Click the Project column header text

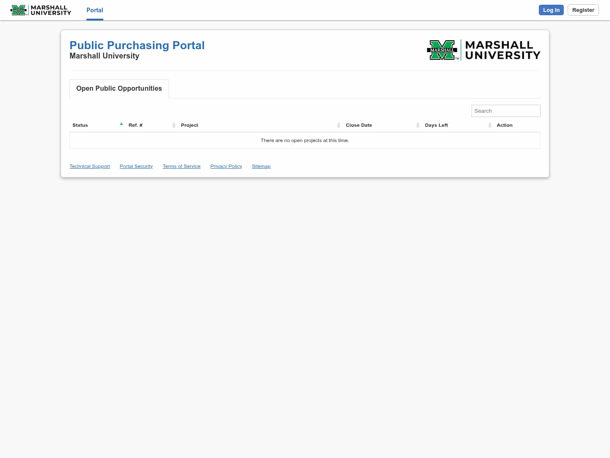[189, 125]
